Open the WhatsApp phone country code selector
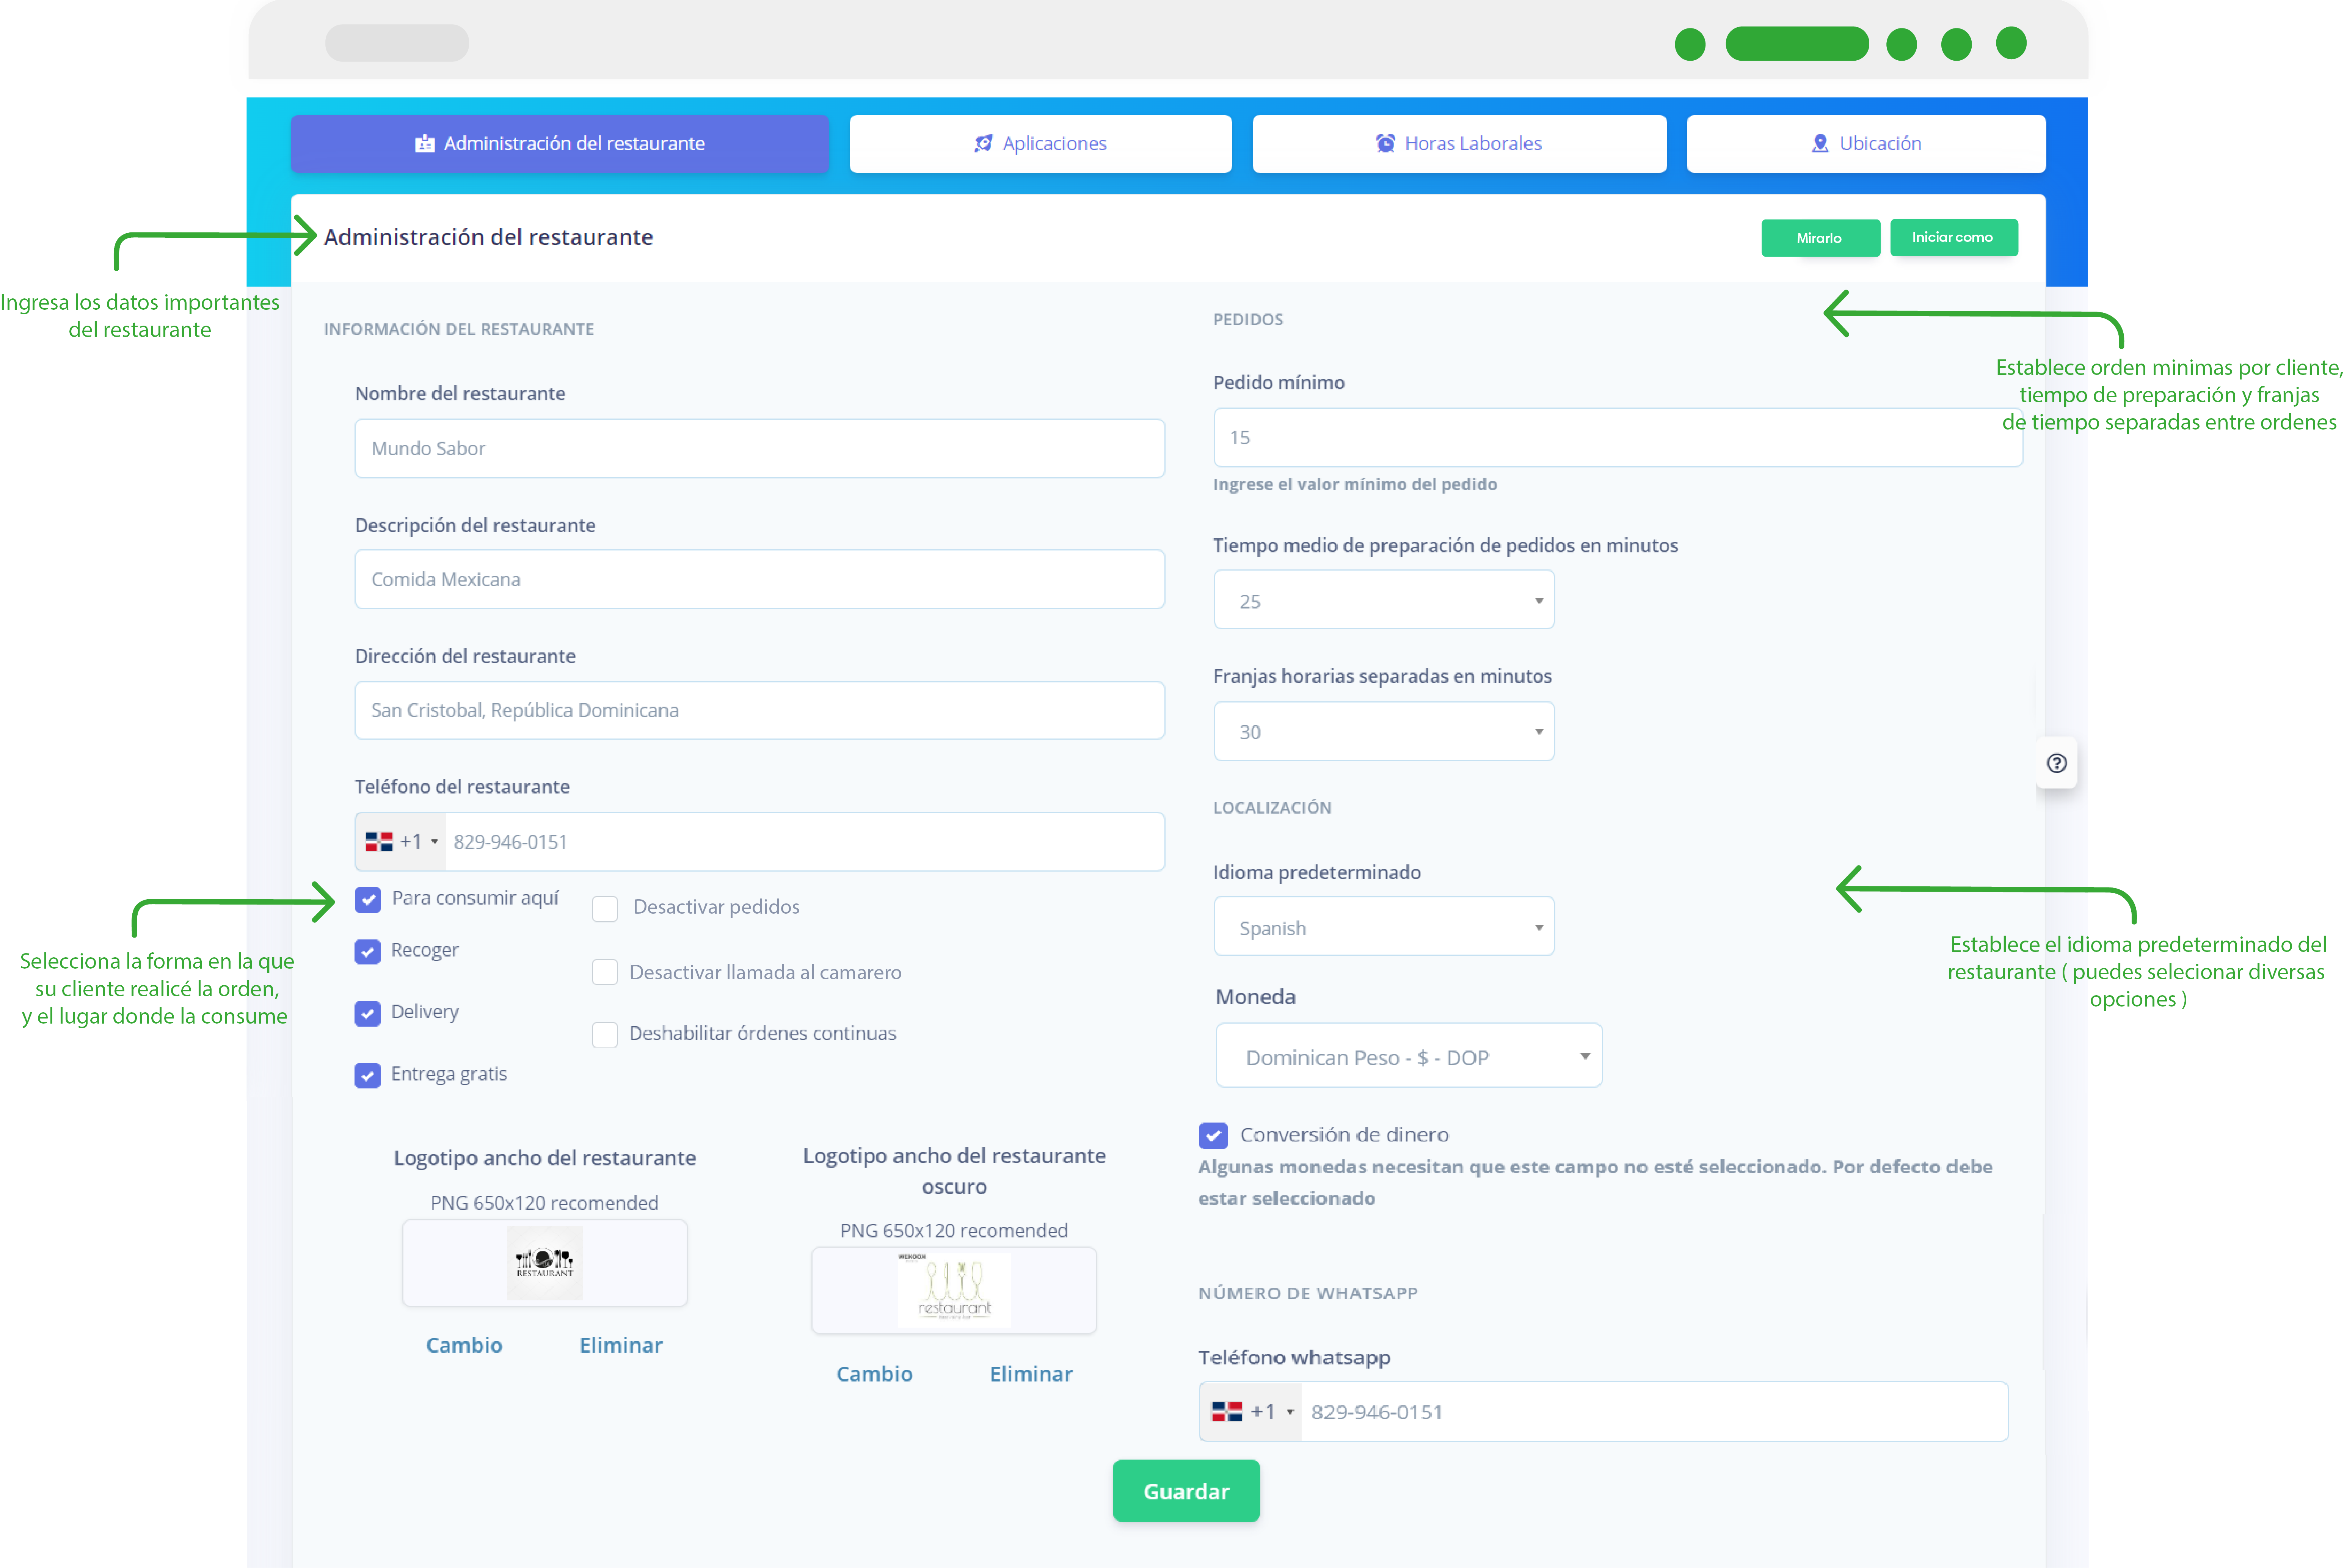2344x1568 pixels. coord(1250,1412)
